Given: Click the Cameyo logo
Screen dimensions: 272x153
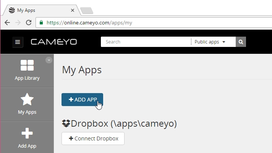Looking at the screenshot, I should pyautogui.click(x=54, y=42).
